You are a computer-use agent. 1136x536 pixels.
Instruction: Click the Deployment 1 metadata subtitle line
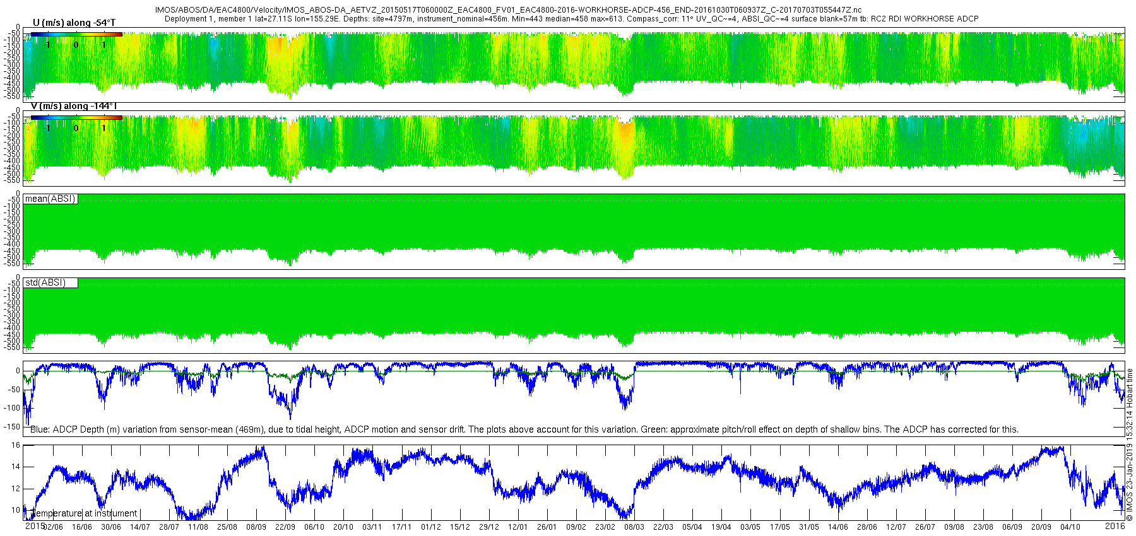[x=572, y=19]
